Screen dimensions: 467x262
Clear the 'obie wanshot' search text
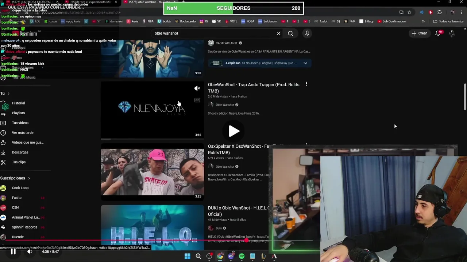(278, 33)
